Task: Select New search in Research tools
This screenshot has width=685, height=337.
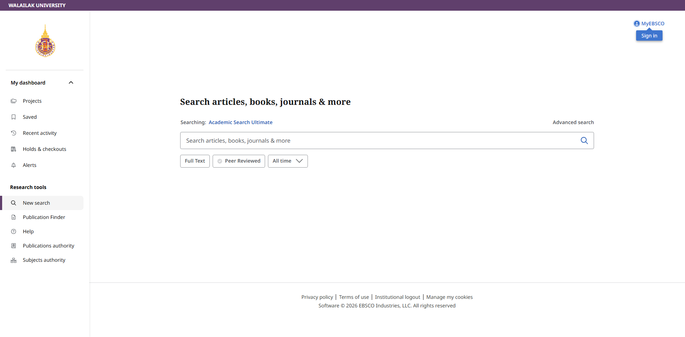Action: coord(36,203)
